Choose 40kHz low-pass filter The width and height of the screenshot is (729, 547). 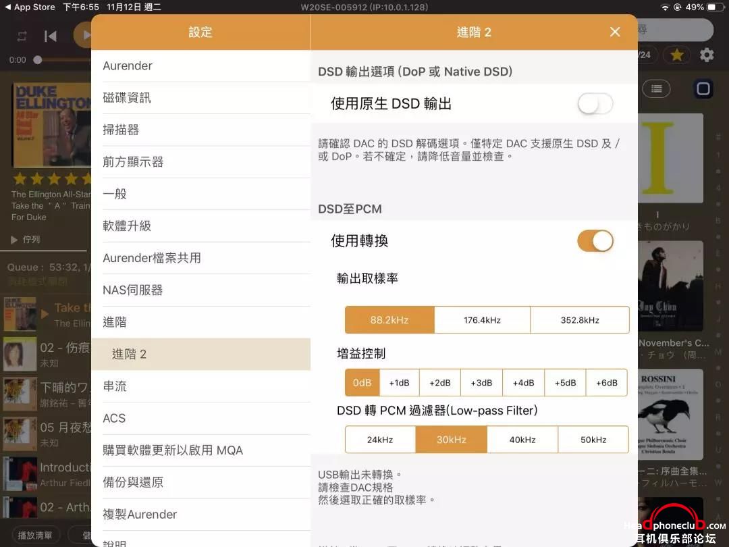click(x=522, y=440)
